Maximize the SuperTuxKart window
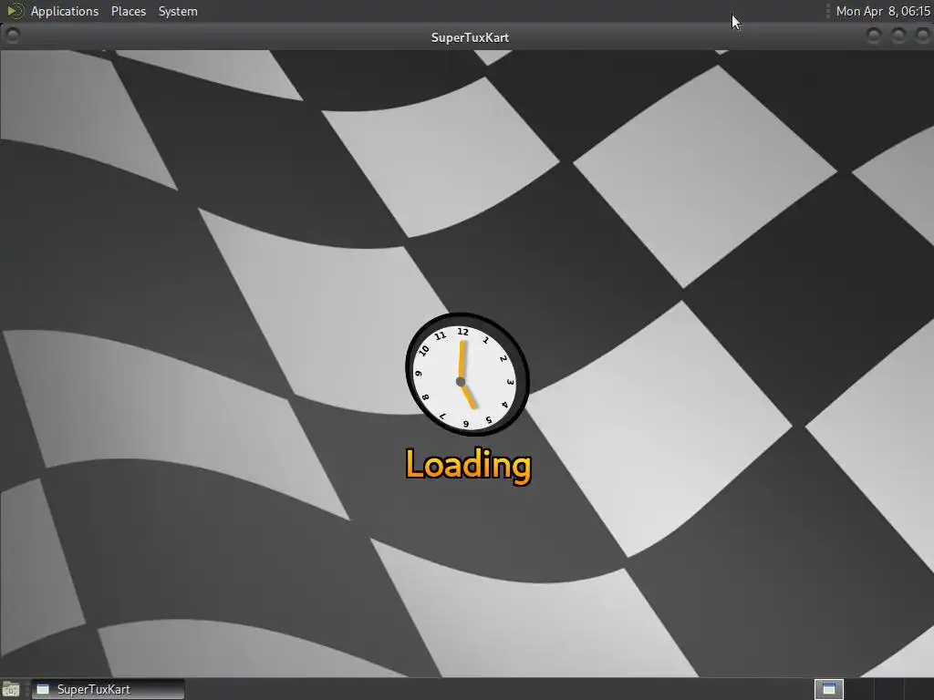Image resolution: width=934 pixels, height=700 pixels. pos(898,36)
